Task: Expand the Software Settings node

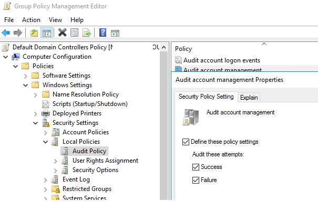Action: pos(26,76)
